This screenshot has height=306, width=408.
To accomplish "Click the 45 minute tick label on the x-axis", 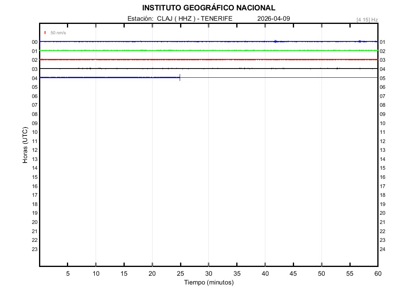I will click(293, 274).
